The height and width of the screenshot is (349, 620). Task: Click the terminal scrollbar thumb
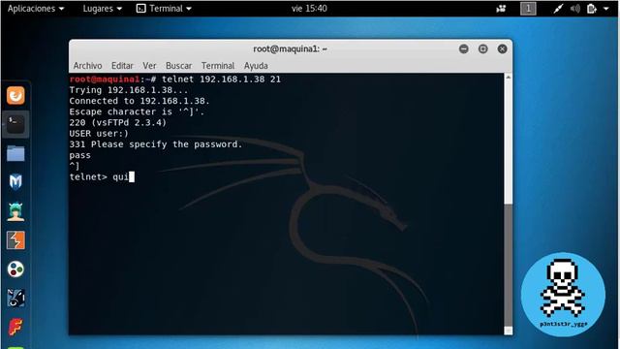pos(509,265)
